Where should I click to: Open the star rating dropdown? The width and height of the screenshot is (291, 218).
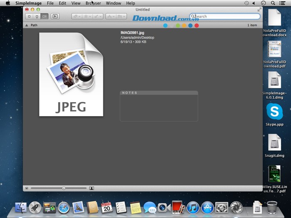coord(87,17)
